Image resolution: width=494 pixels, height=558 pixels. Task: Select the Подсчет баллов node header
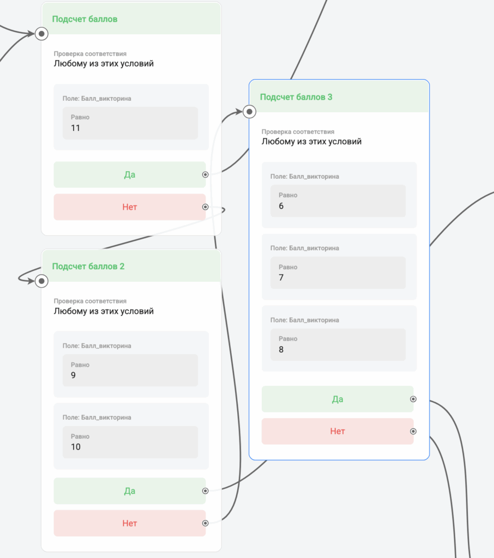click(131, 19)
